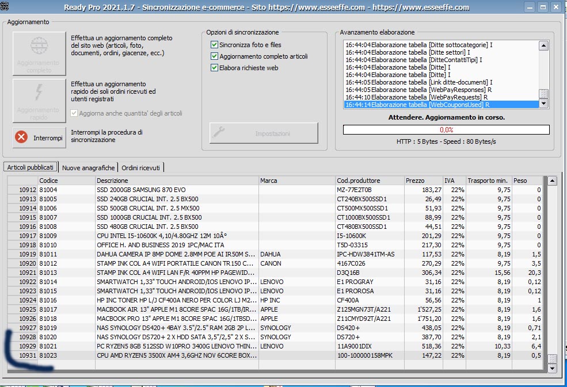Select row SSD 480GB CRUCIAL INT. 2.5 BX500
This screenshot has height=387, width=567.
tap(275, 227)
